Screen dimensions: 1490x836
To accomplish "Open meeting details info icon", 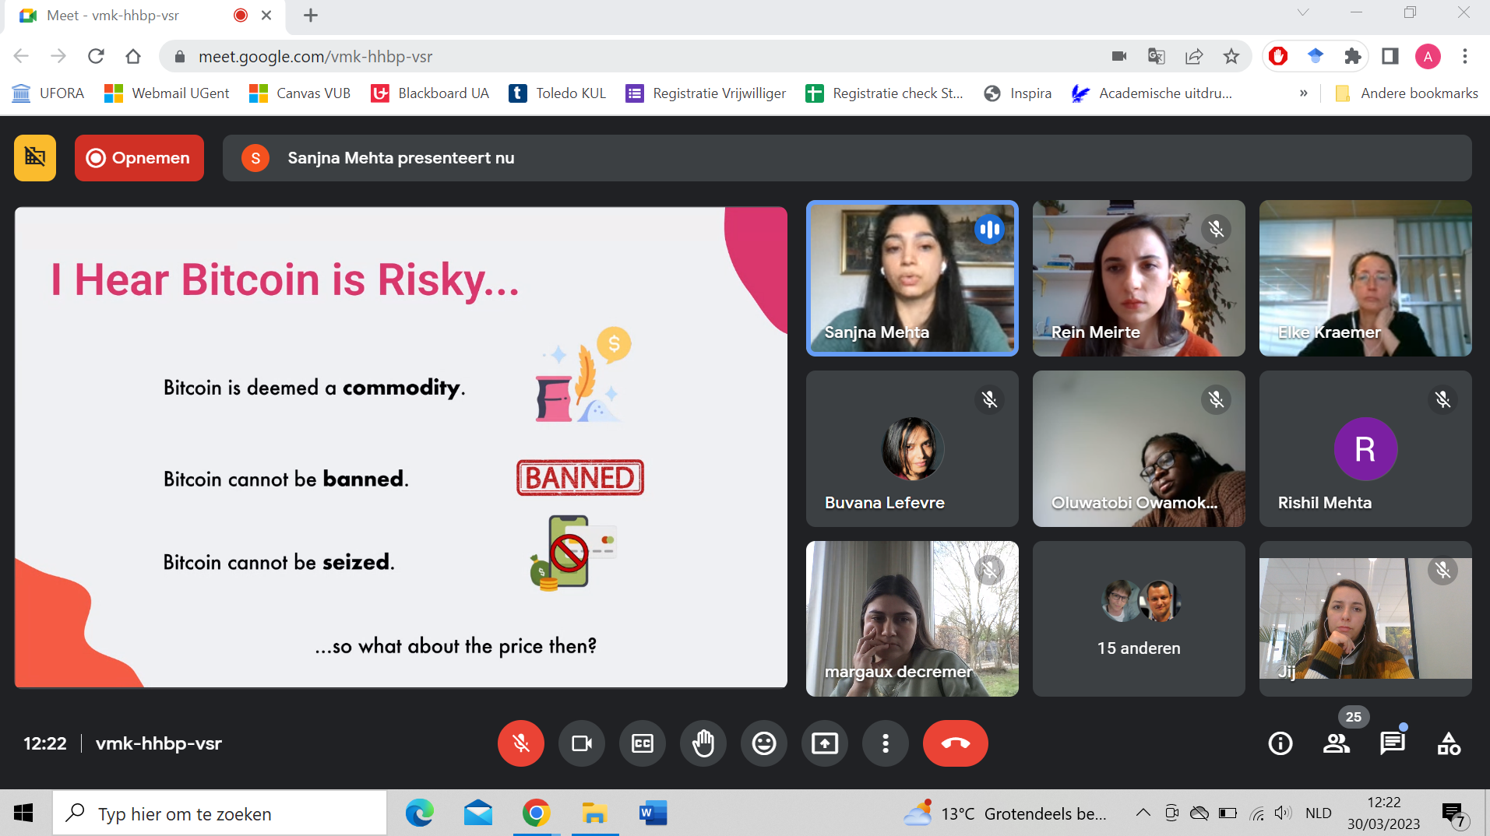I will pos(1280,743).
